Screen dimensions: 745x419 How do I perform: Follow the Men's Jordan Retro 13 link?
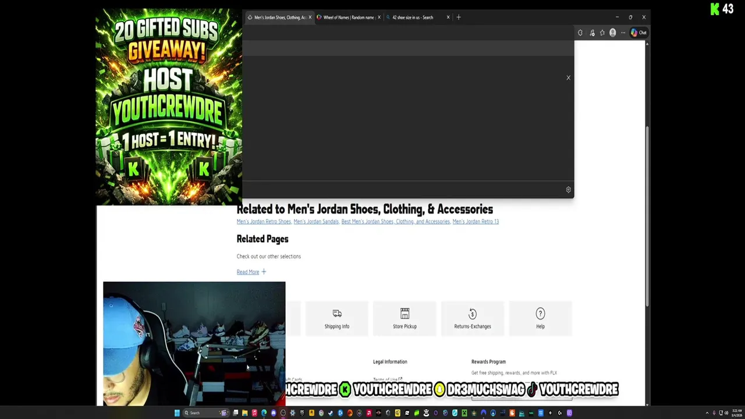[476, 222]
